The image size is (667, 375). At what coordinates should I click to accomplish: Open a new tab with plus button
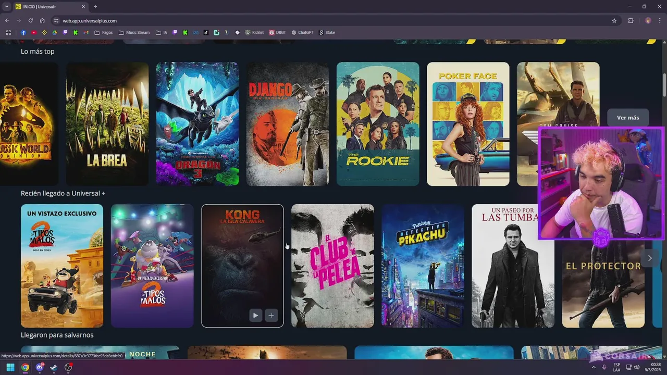[x=95, y=7]
